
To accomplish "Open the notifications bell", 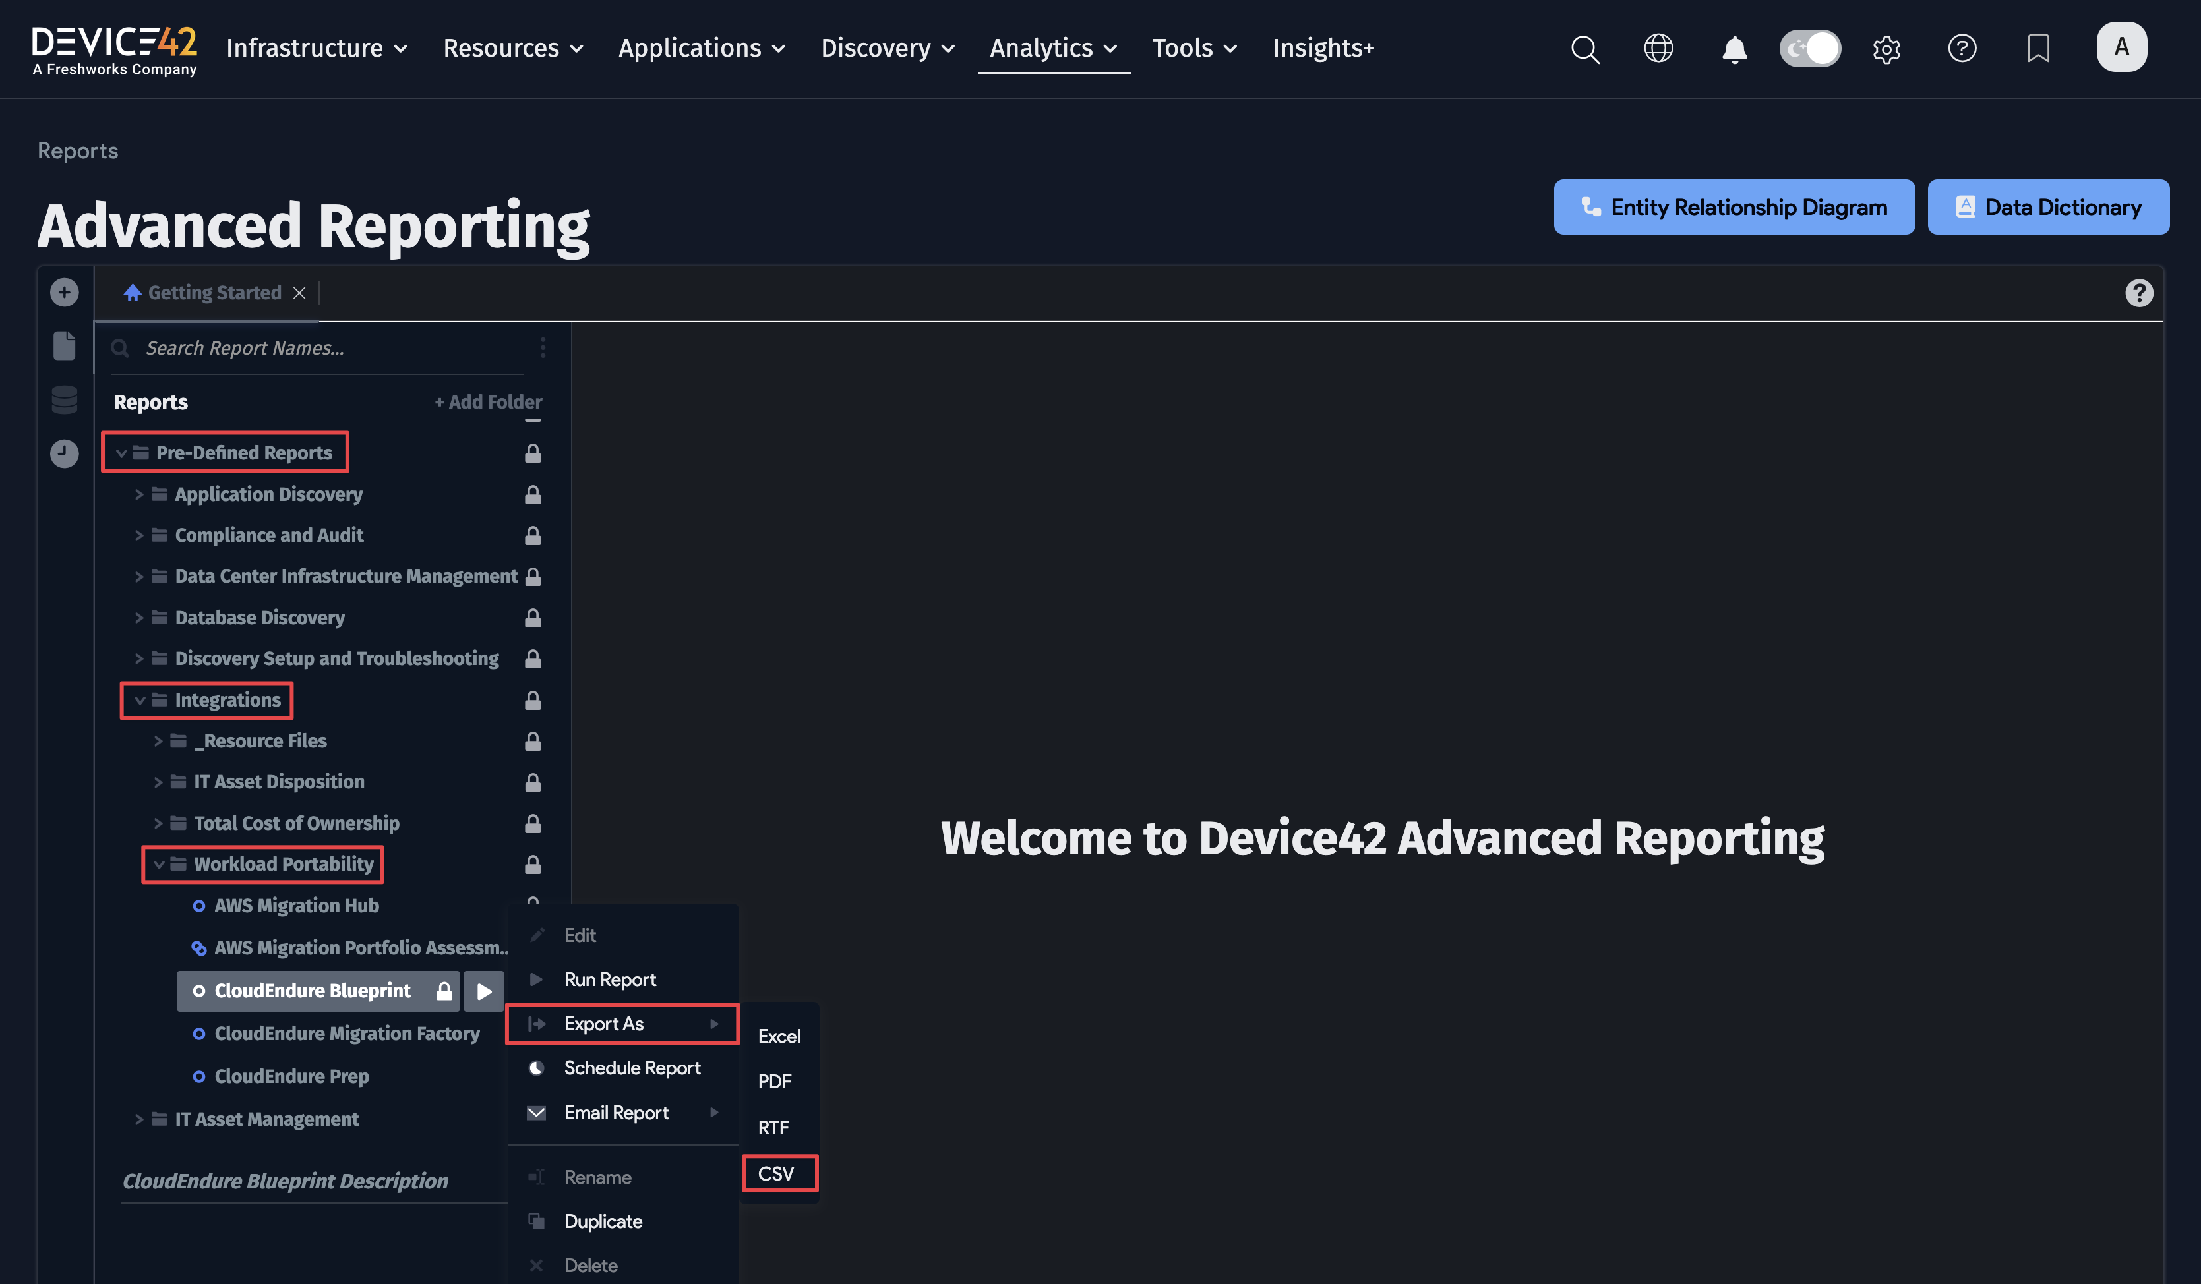I will [x=1734, y=49].
